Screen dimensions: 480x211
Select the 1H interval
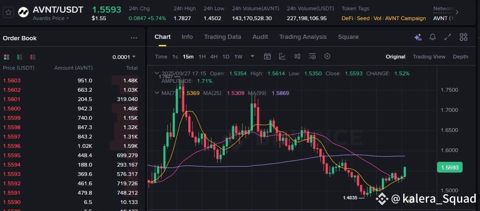202,57
